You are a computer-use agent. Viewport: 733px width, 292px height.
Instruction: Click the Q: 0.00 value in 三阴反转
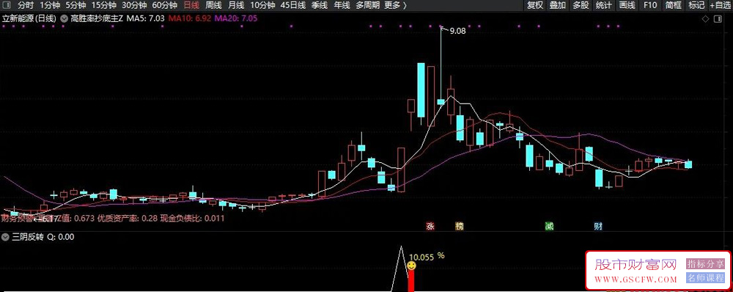(x=61, y=237)
